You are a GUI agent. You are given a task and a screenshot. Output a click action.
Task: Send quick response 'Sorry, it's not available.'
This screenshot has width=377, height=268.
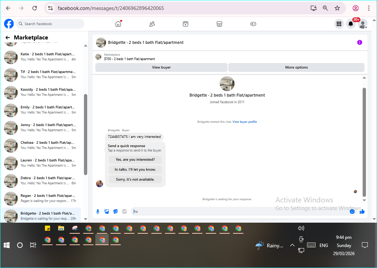pyautogui.click(x=135, y=180)
